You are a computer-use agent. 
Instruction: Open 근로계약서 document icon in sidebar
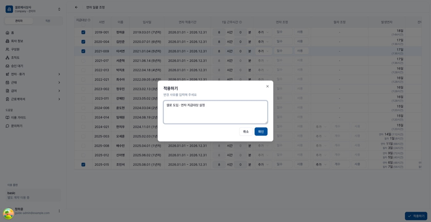tap(8, 99)
